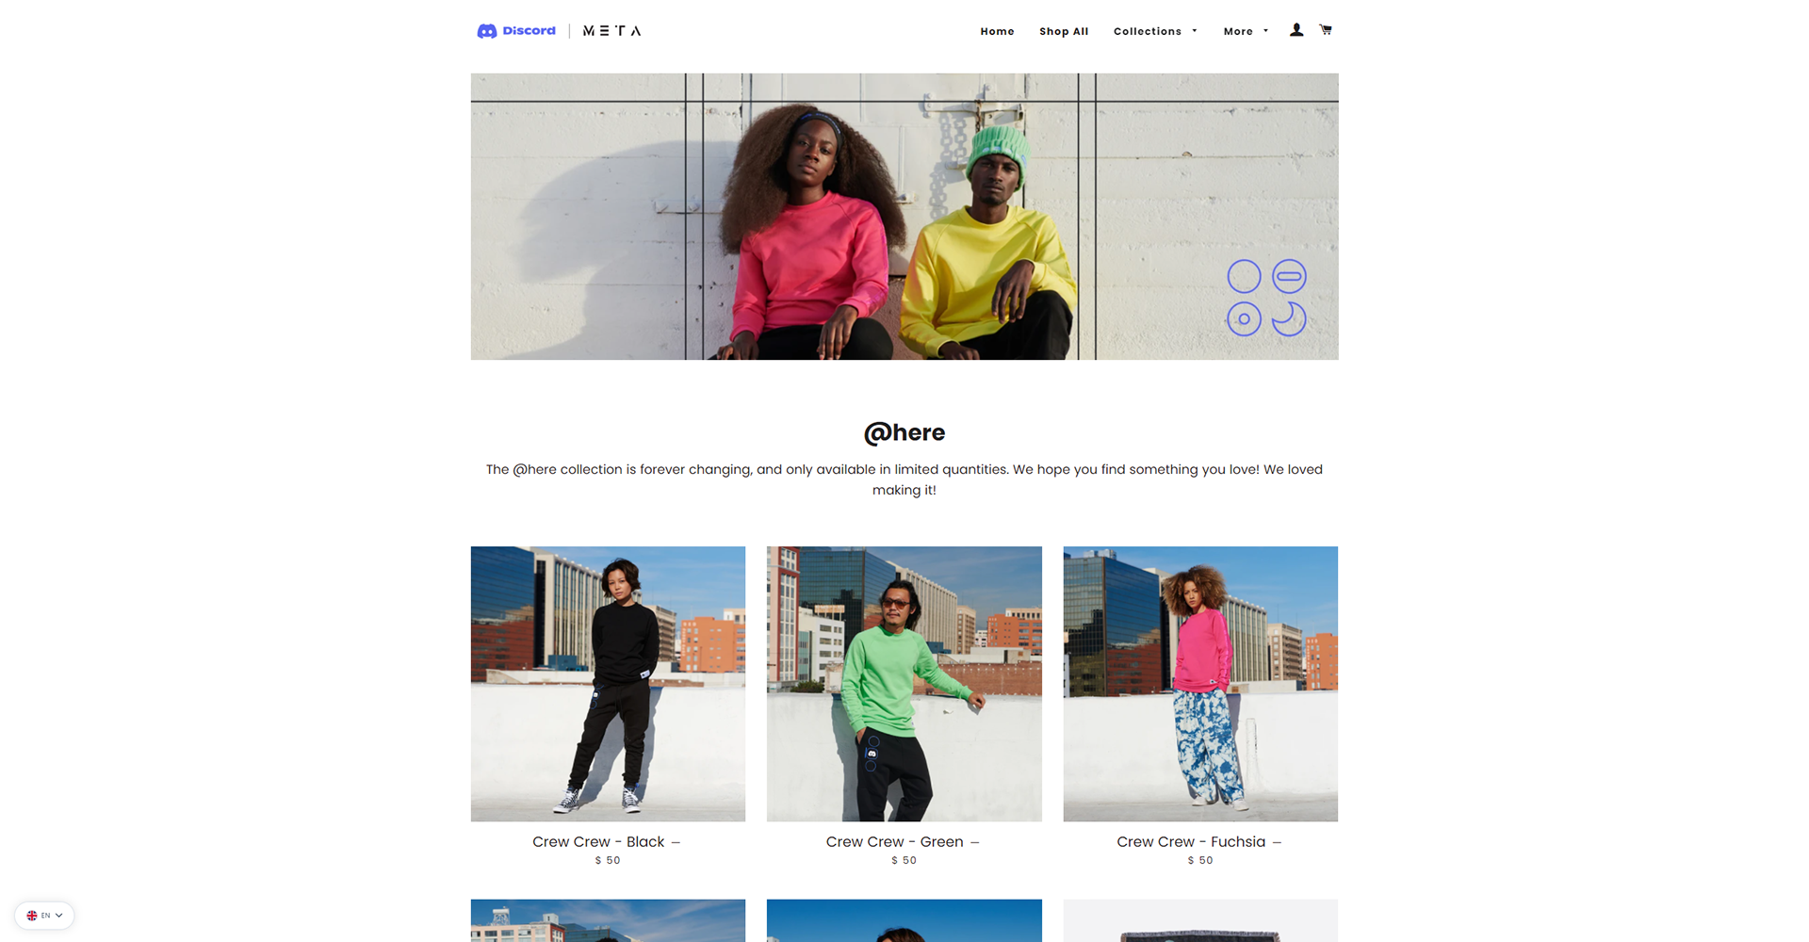1809x942 pixels.
Task: Open the shopping cart icon
Action: tap(1326, 30)
